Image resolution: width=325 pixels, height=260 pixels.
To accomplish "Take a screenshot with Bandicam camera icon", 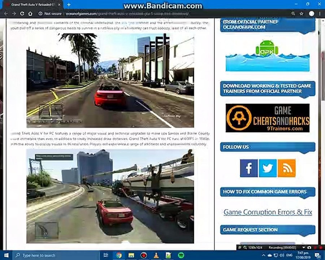I will click(309, 248).
